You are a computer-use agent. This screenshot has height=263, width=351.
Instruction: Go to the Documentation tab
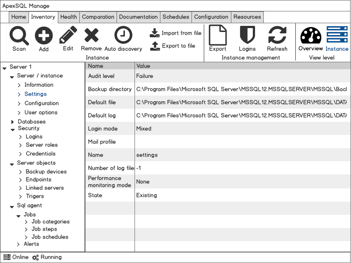tap(138, 17)
